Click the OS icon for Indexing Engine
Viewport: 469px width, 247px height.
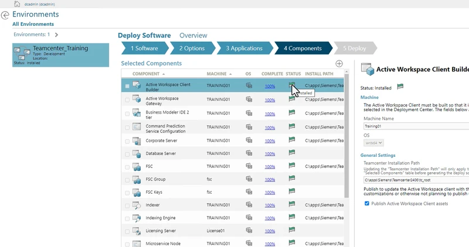pos(249,217)
